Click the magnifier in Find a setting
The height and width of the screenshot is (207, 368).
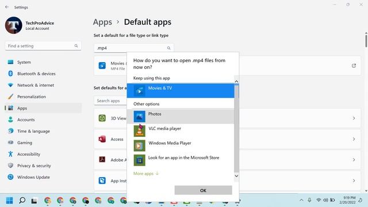(76, 46)
